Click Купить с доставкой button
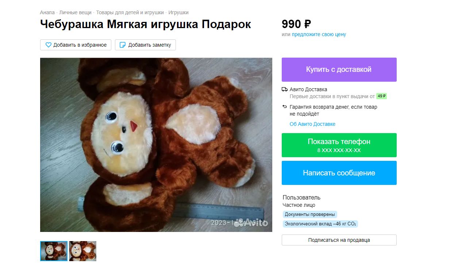Image resolution: width=458 pixels, height=279 pixels. coord(339,70)
